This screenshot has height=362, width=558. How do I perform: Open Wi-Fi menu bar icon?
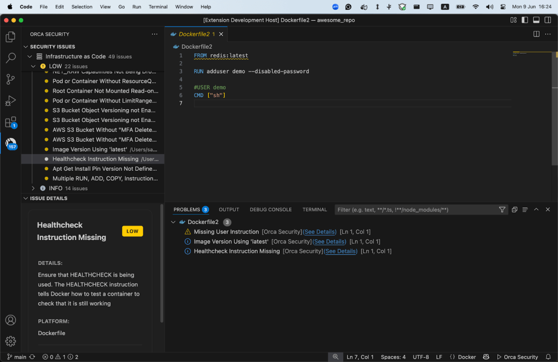click(x=475, y=7)
